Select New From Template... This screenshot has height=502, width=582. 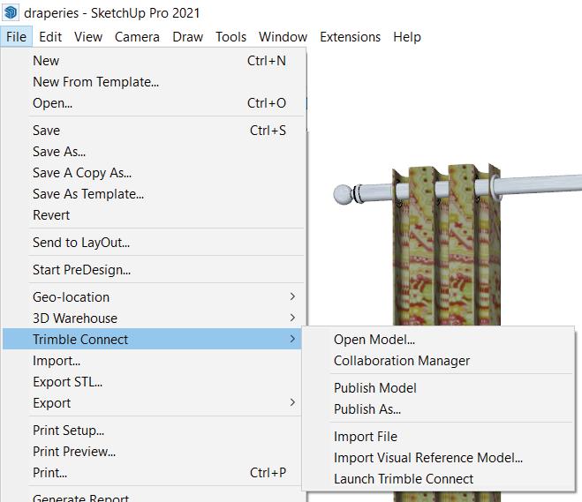click(154, 81)
